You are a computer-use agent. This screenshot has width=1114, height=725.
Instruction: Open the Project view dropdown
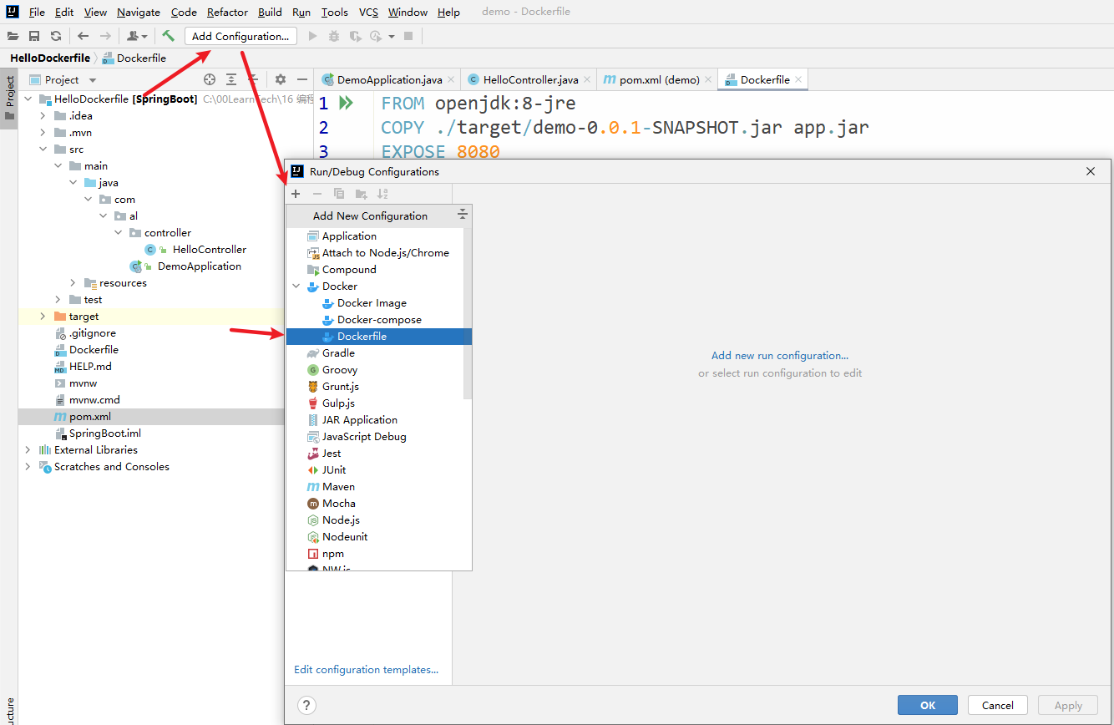93,80
